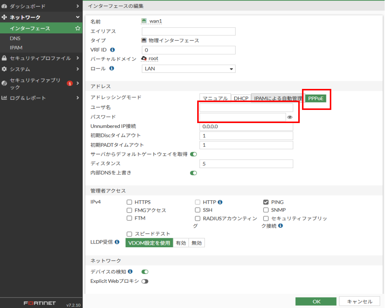Image resolution: width=385 pixels, height=308 pixels.
Task: Click the favorite star next to インターフェース
Action: point(78,29)
